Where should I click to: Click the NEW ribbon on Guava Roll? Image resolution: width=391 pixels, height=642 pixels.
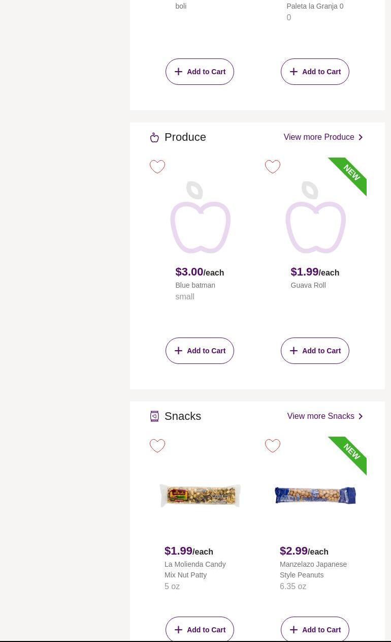click(352, 173)
